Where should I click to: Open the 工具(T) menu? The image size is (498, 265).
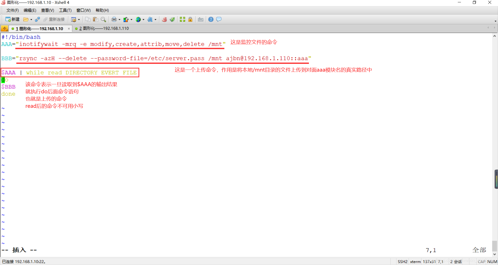[x=65, y=10]
